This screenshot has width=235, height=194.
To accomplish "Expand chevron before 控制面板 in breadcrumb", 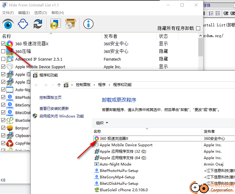I will point(72,85).
